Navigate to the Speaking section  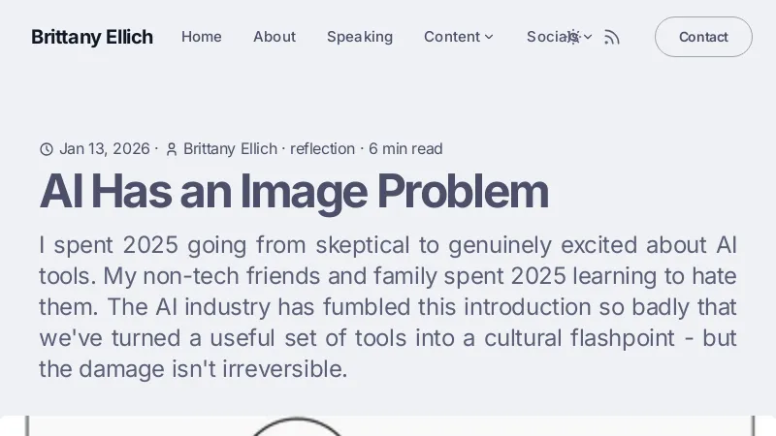(360, 37)
